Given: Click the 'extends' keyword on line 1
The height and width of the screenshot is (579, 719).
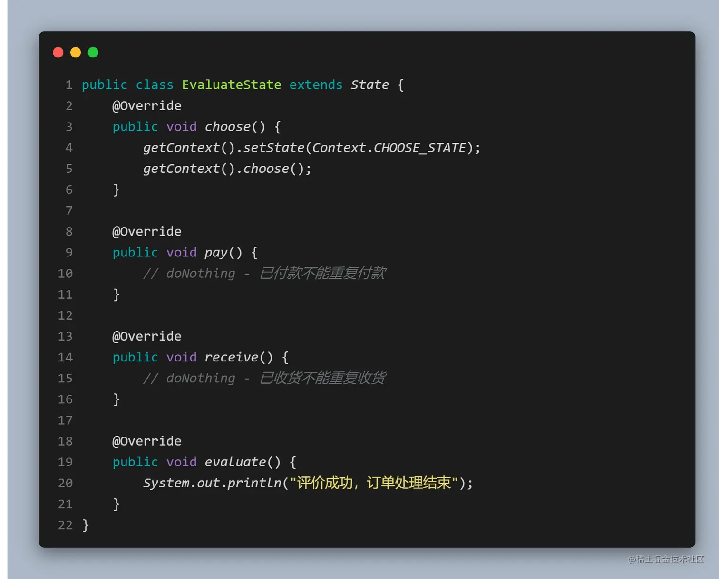Looking at the screenshot, I should coord(316,85).
